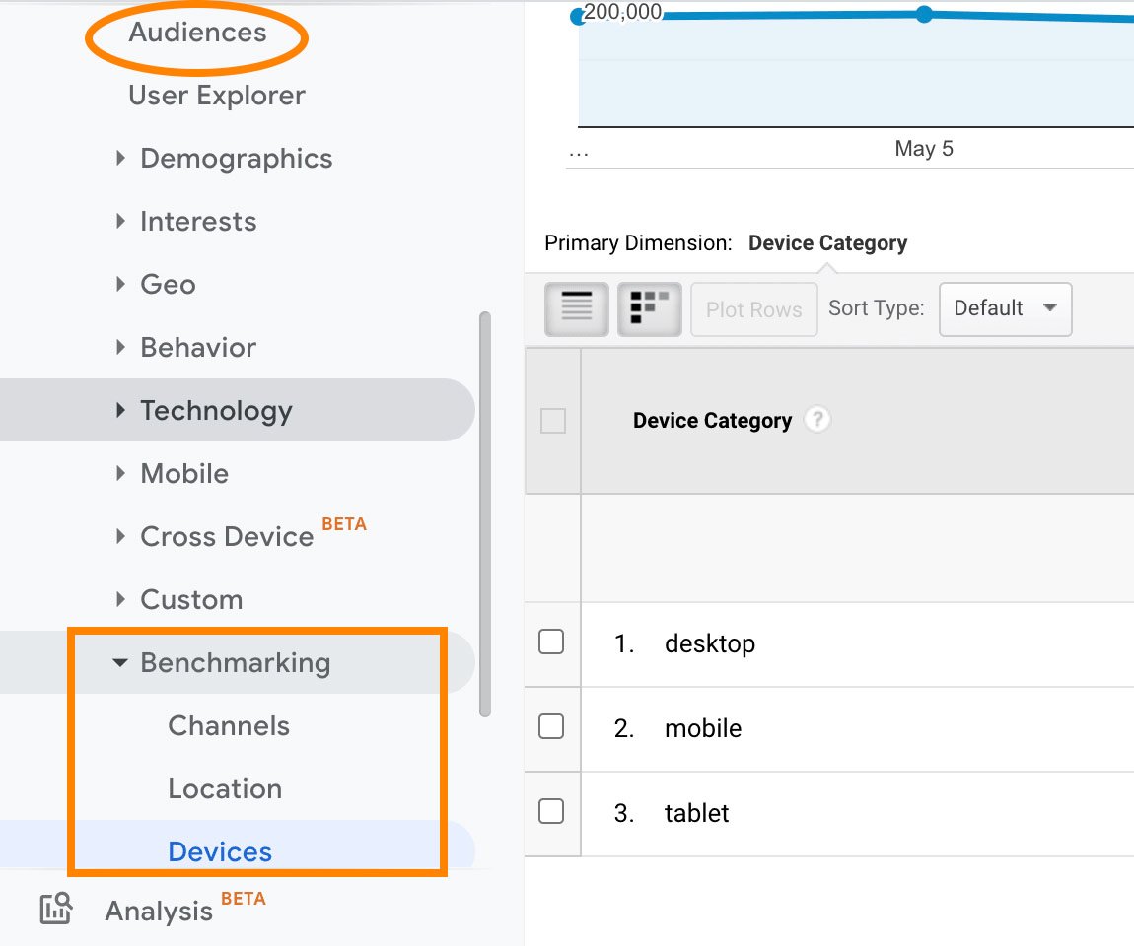The image size is (1134, 946).
Task: Click the sidebar vertical scrollbar
Action: tap(483, 512)
